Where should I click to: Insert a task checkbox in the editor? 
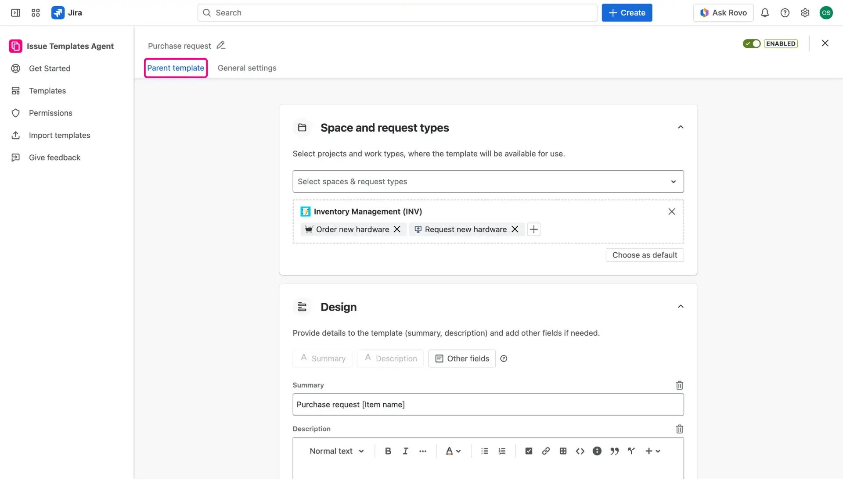pyautogui.click(x=528, y=451)
